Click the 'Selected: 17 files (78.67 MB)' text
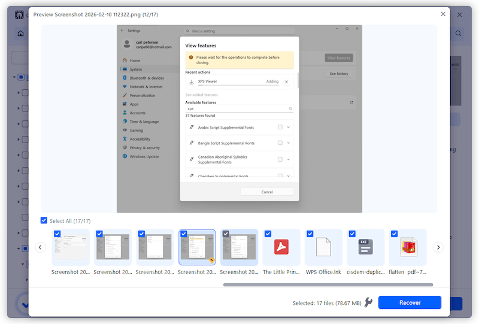The width and height of the screenshot is (479, 324). (327, 303)
